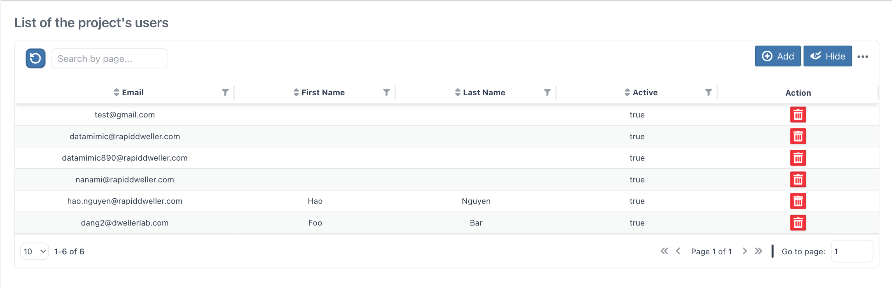
Task: Sort by the First Name column
Action: point(296,93)
